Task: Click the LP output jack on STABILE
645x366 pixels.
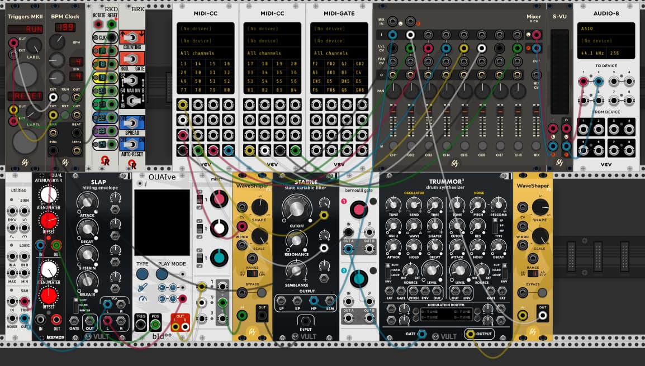Action: pyautogui.click(x=282, y=301)
